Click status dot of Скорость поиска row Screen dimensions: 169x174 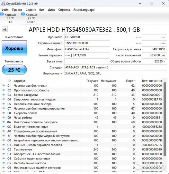click(4, 113)
